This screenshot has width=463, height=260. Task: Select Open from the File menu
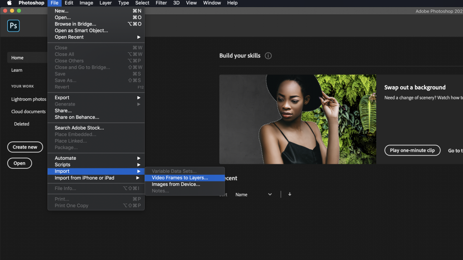96,18
